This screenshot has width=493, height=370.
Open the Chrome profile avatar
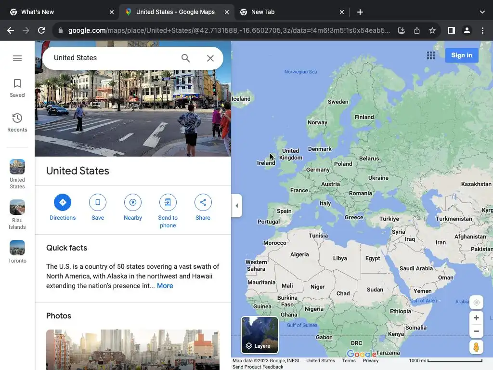point(467,30)
